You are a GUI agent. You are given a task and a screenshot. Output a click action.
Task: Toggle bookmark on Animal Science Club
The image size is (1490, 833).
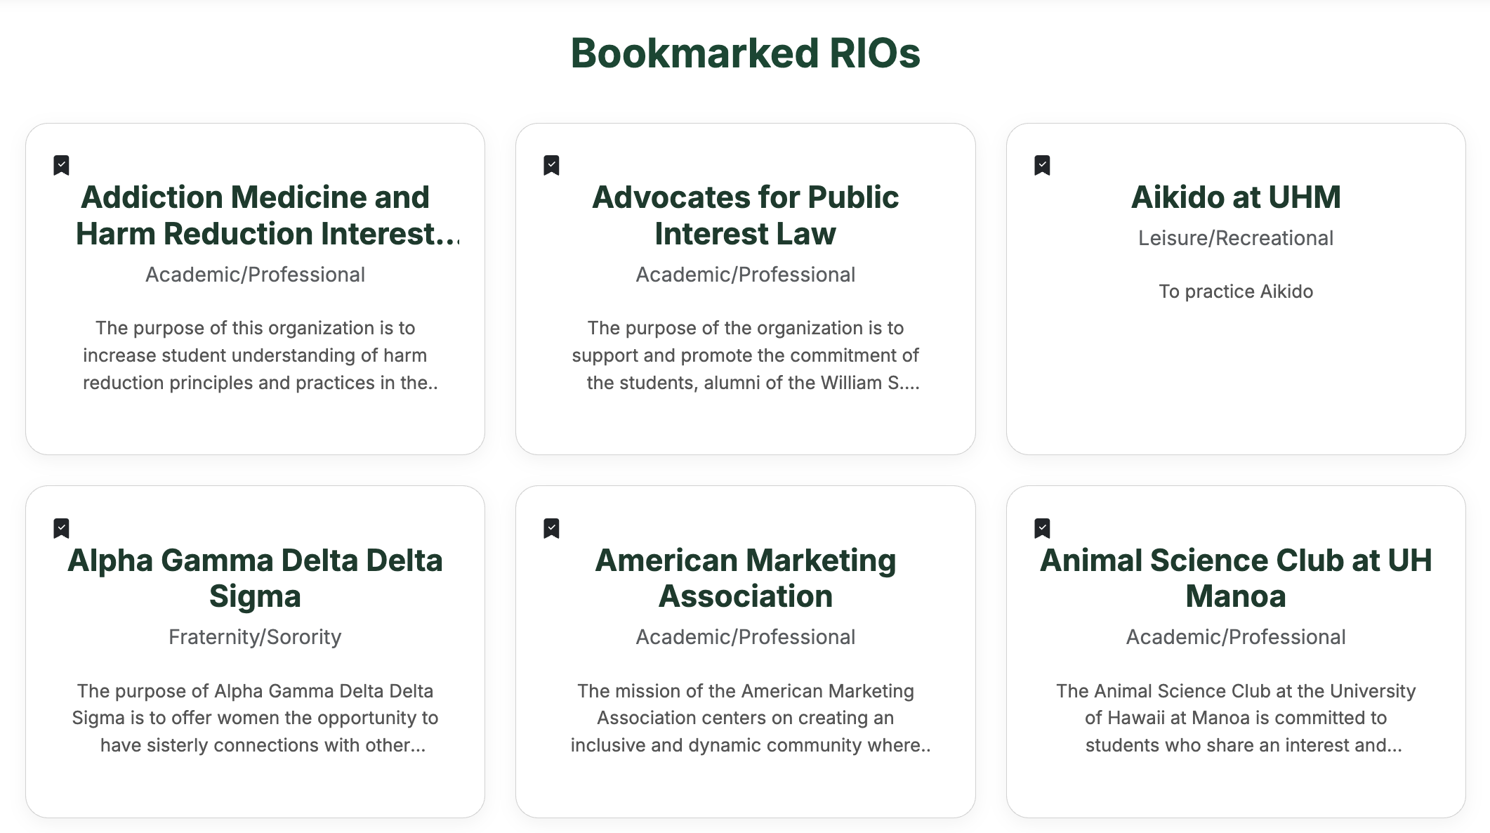coord(1042,528)
